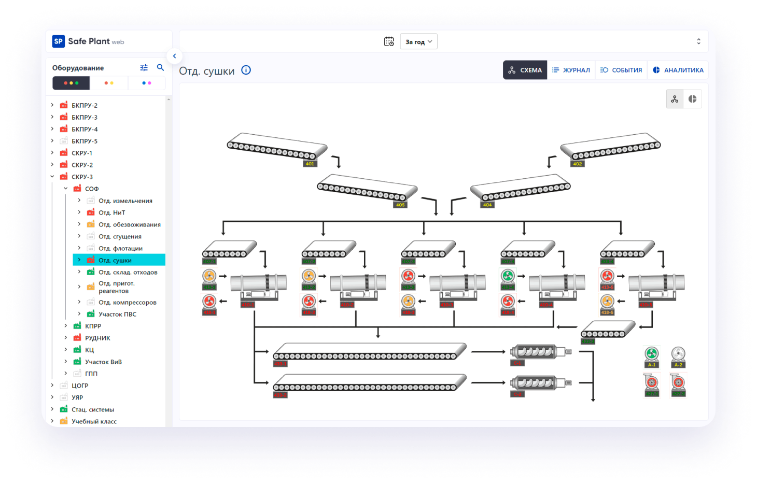Open equipment search with the magnifier icon

(x=160, y=67)
